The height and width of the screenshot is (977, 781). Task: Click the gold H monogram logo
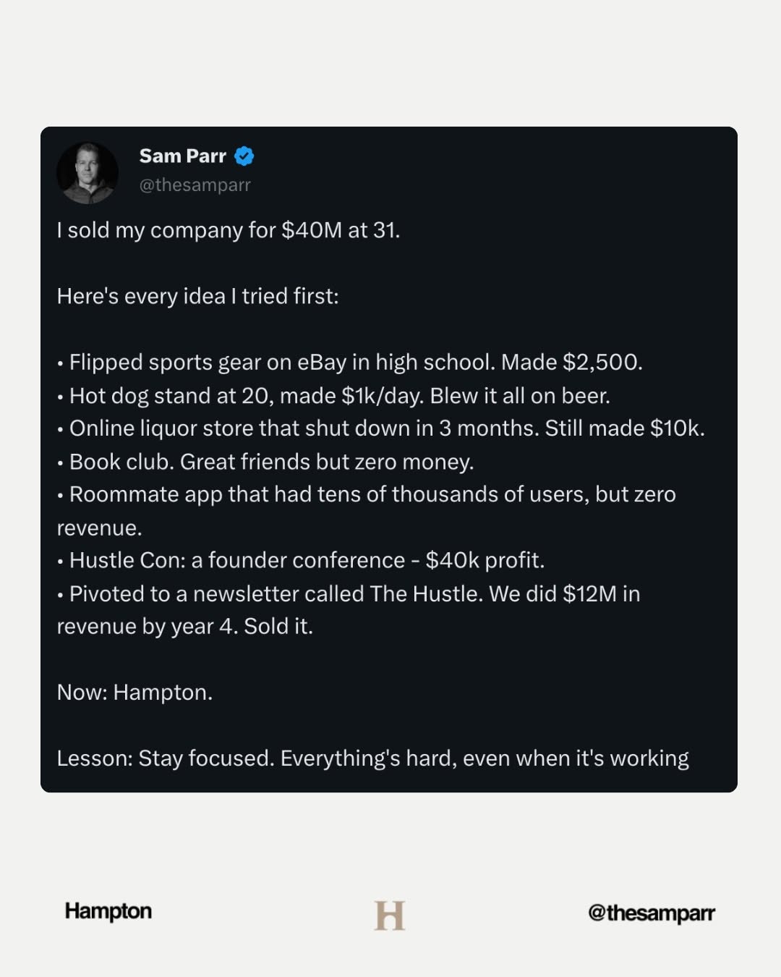tap(389, 915)
